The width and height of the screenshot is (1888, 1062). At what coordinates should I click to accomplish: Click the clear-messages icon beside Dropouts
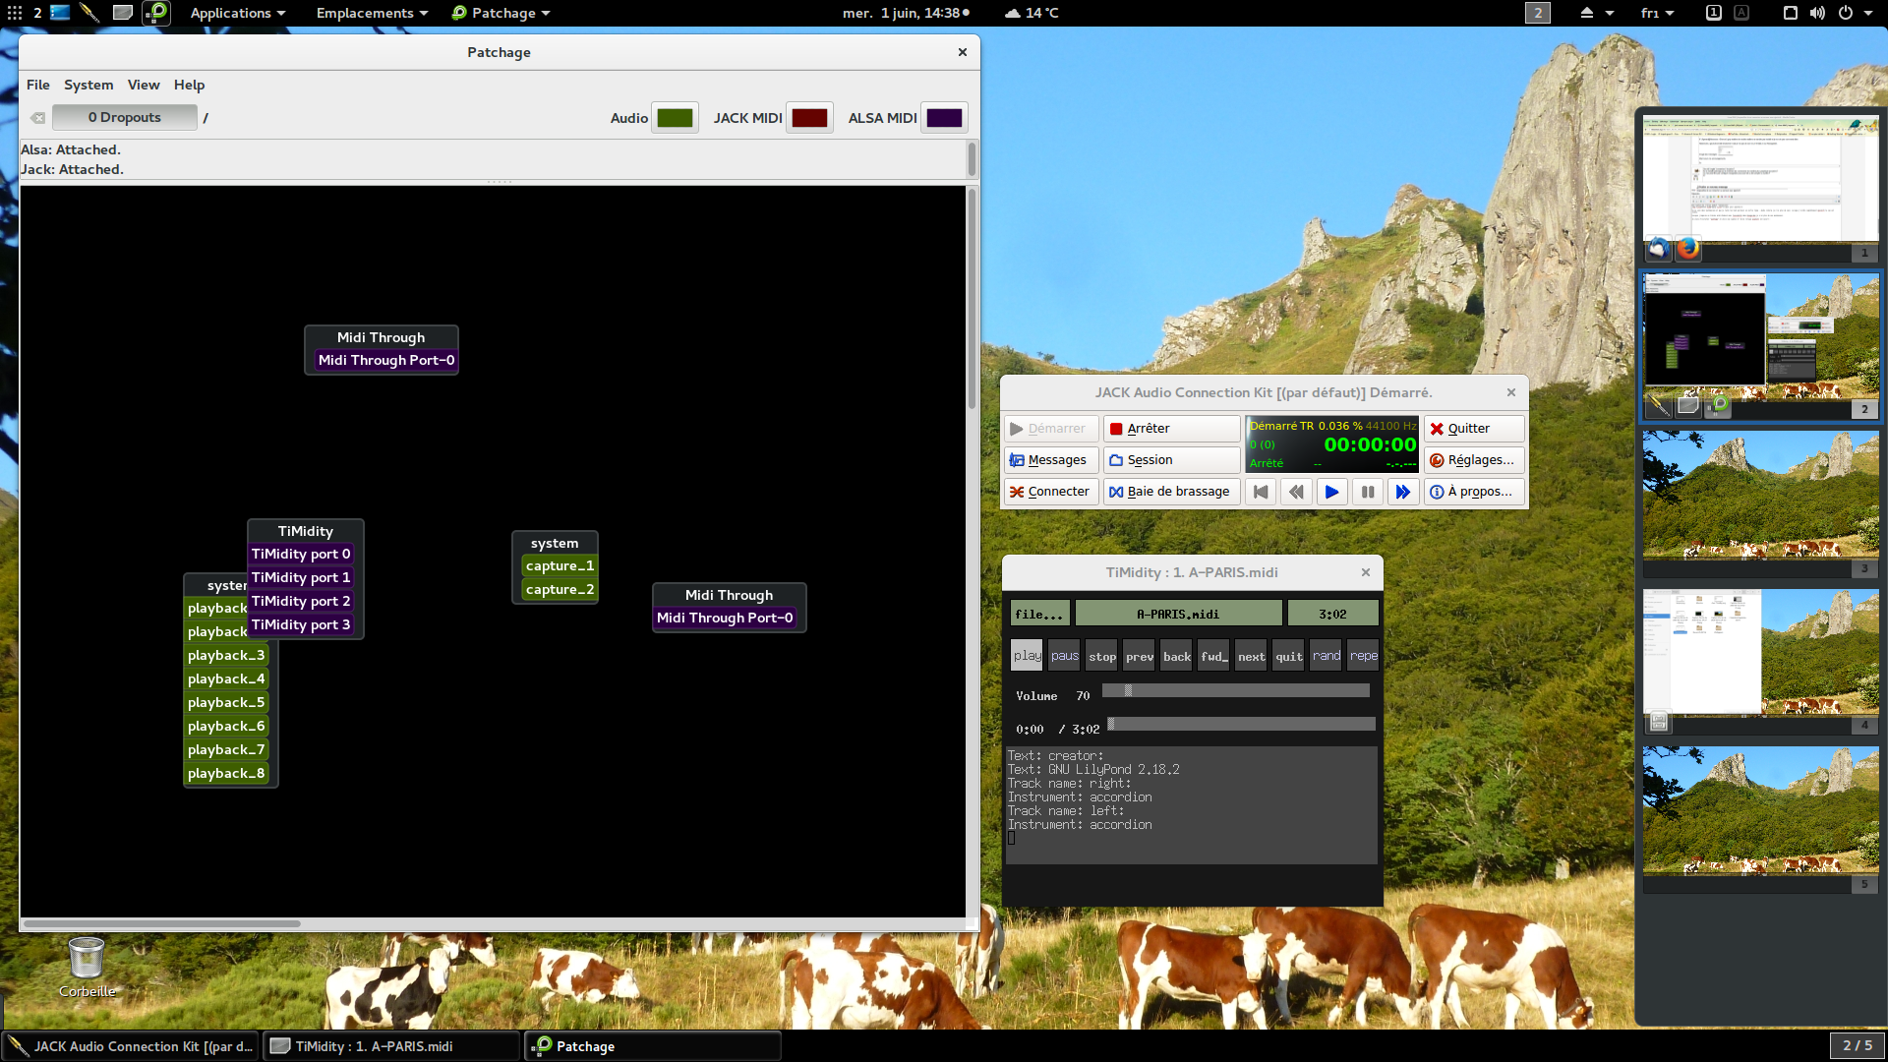(x=37, y=118)
